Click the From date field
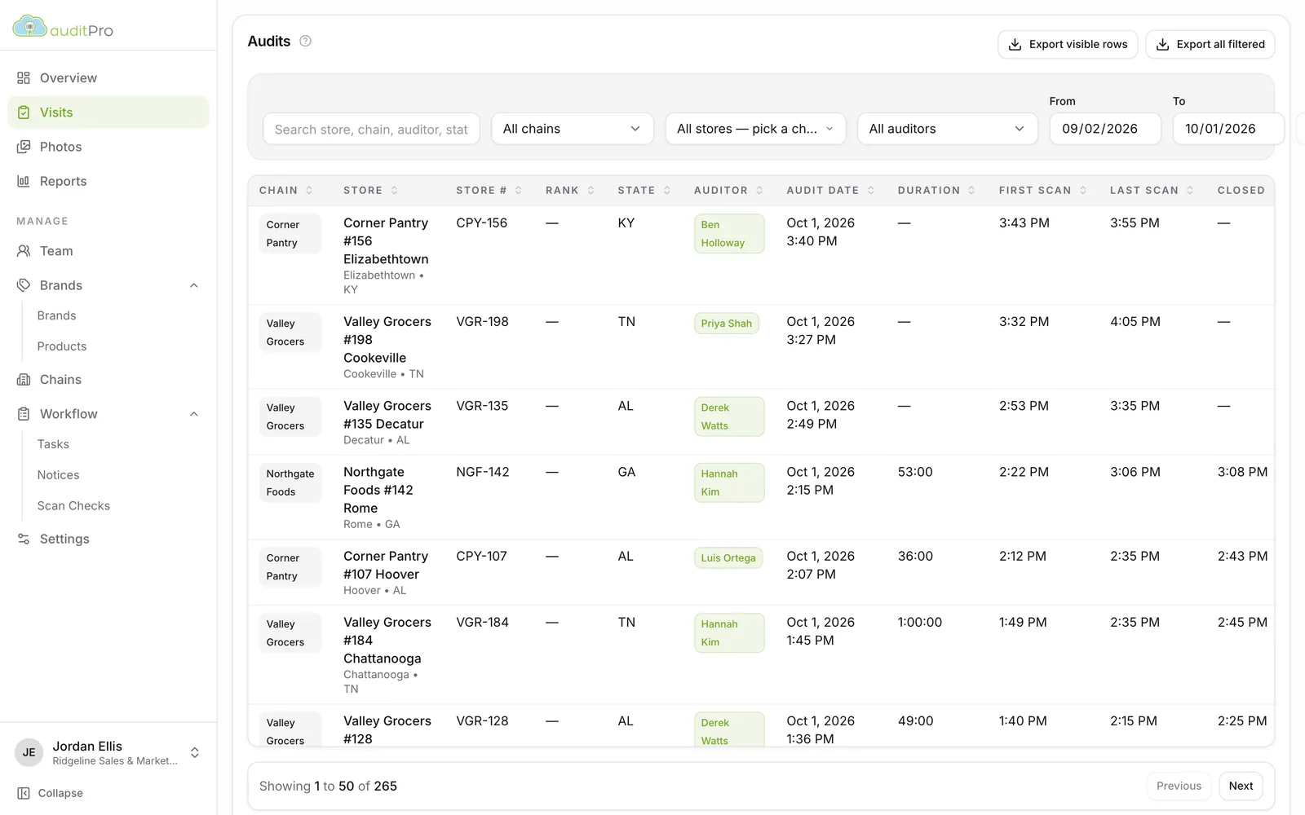 click(x=1105, y=129)
